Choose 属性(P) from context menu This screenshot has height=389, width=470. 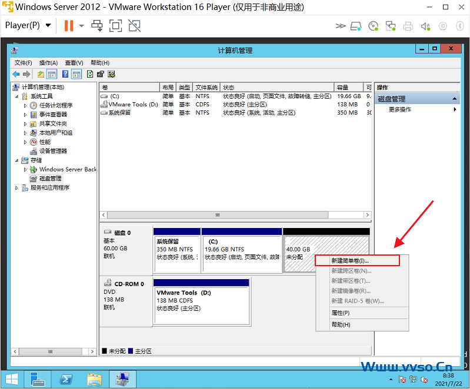tap(362, 313)
